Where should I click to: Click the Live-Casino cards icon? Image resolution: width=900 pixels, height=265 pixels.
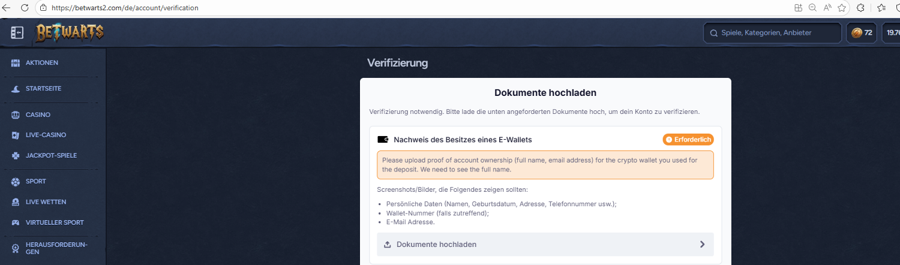coord(16,135)
